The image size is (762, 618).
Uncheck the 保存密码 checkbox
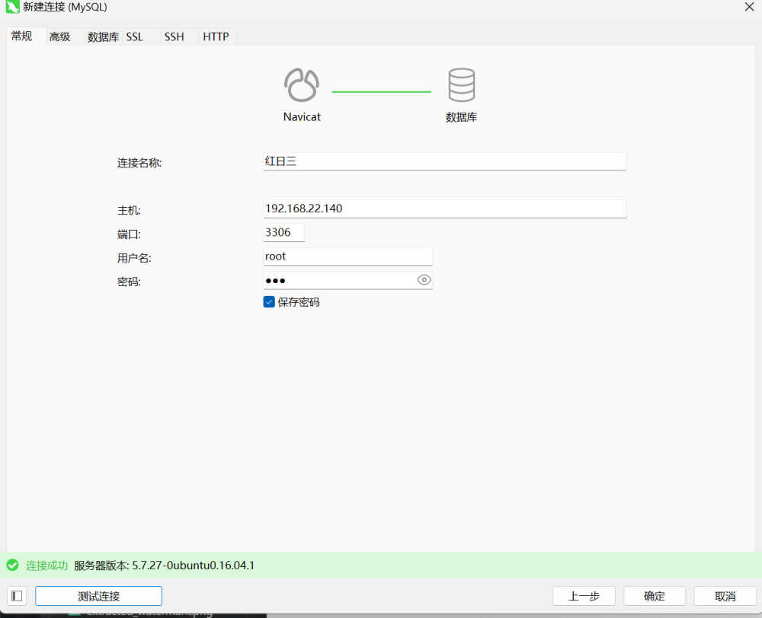[269, 302]
